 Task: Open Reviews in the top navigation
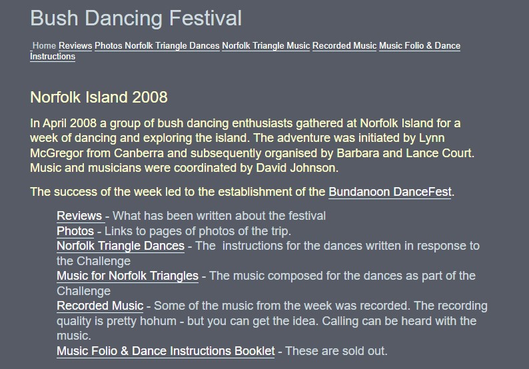75,45
